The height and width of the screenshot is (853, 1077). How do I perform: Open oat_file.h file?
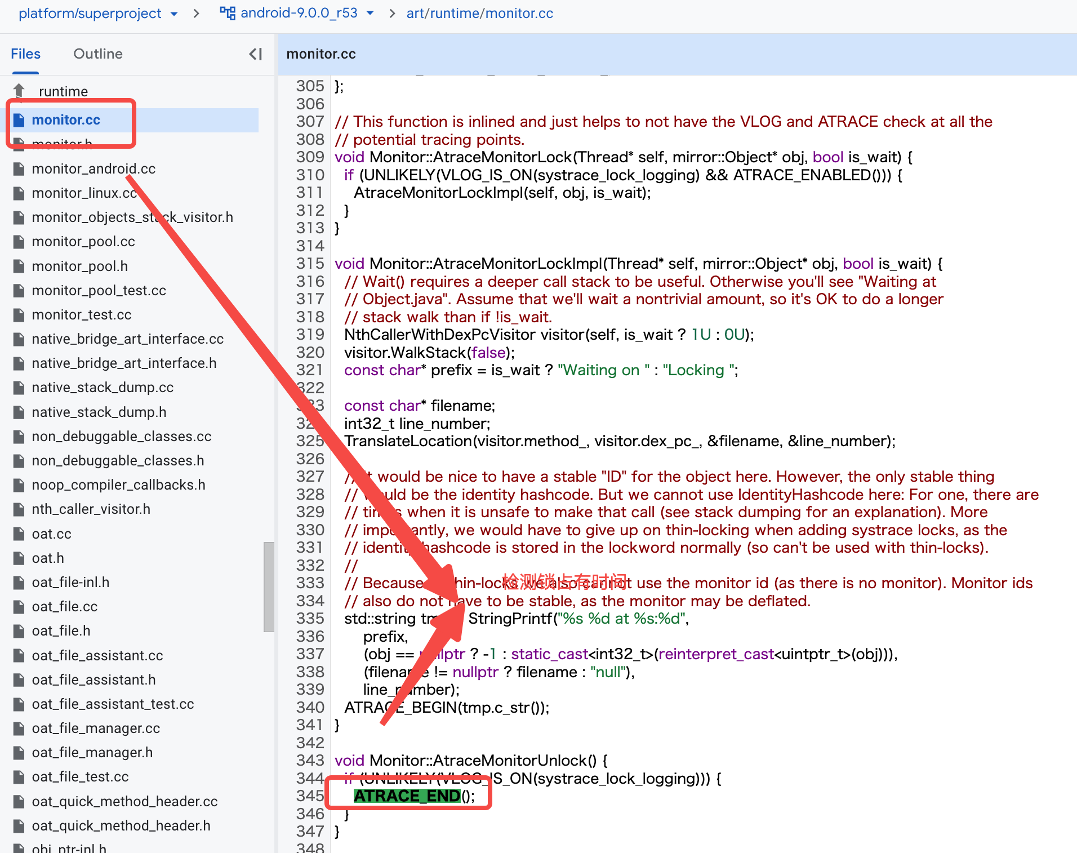pos(61,630)
